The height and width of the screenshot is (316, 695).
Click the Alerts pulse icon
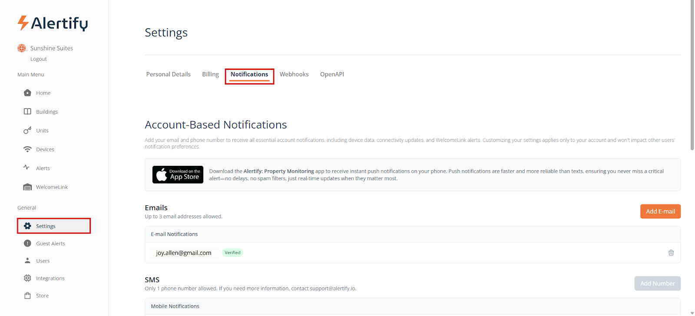coord(26,168)
